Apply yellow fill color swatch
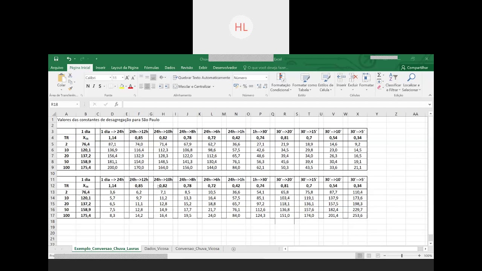The image size is (482, 271). coord(122,86)
